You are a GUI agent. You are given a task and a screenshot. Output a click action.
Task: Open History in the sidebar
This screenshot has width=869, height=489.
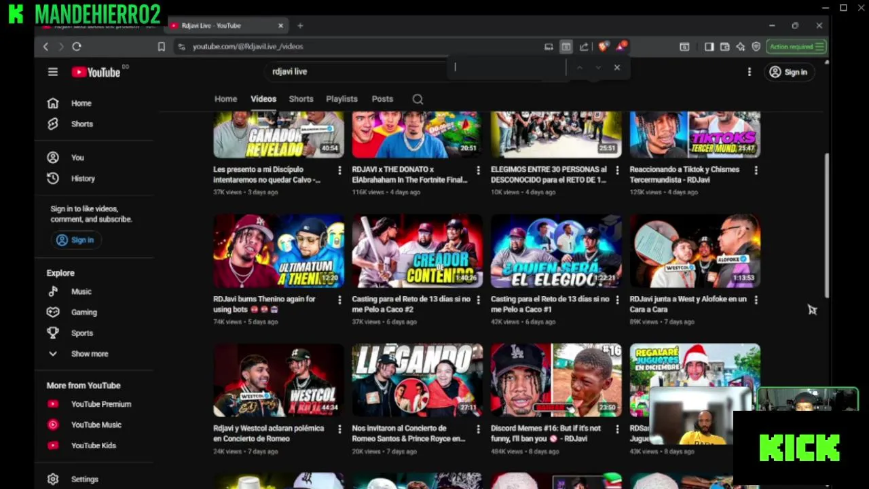pyautogui.click(x=83, y=178)
